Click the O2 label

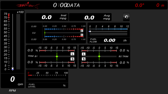click(x=34, y=33)
